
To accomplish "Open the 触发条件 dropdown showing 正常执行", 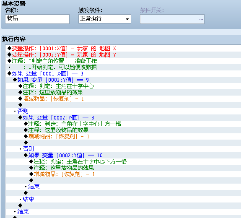I will point(105,19).
